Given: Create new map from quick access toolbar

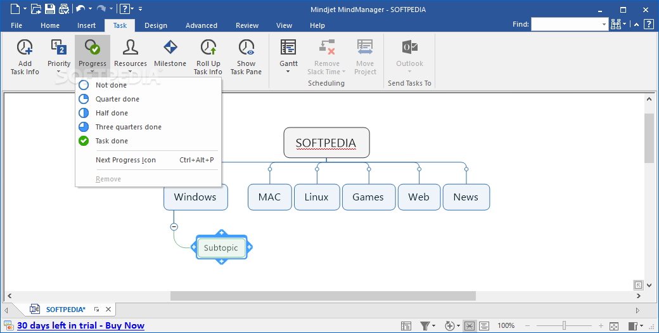Looking at the screenshot, I should click(x=15, y=8).
